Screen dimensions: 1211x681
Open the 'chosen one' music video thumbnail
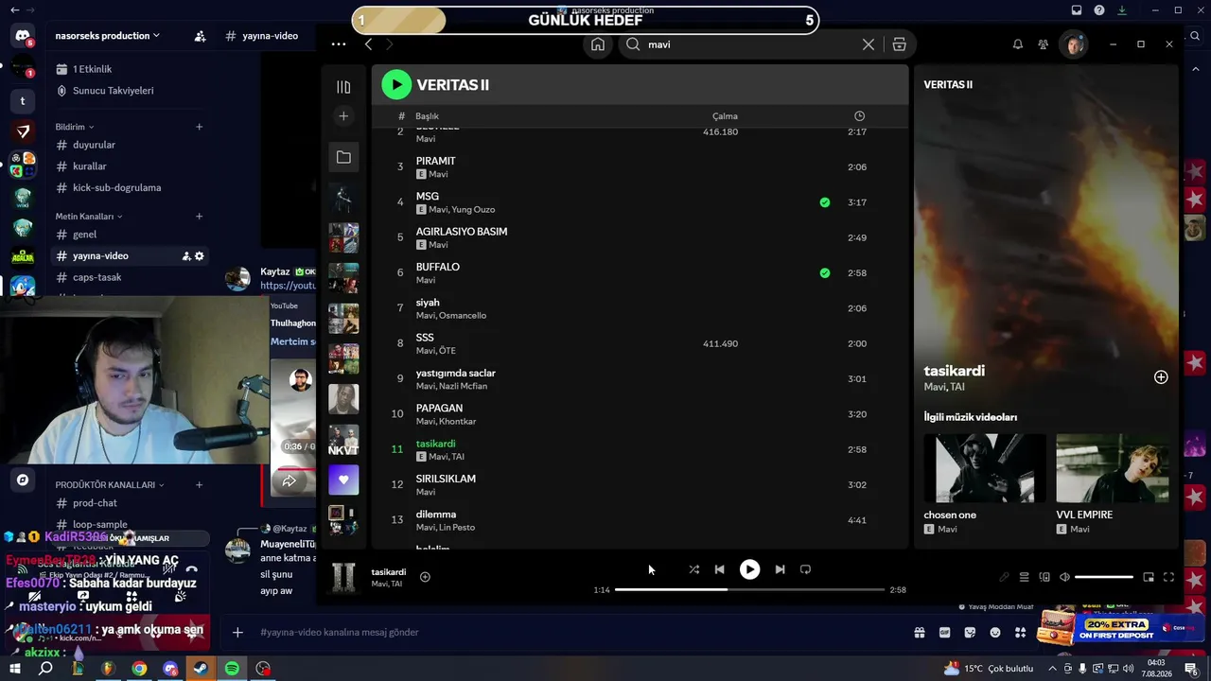click(985, 468)
